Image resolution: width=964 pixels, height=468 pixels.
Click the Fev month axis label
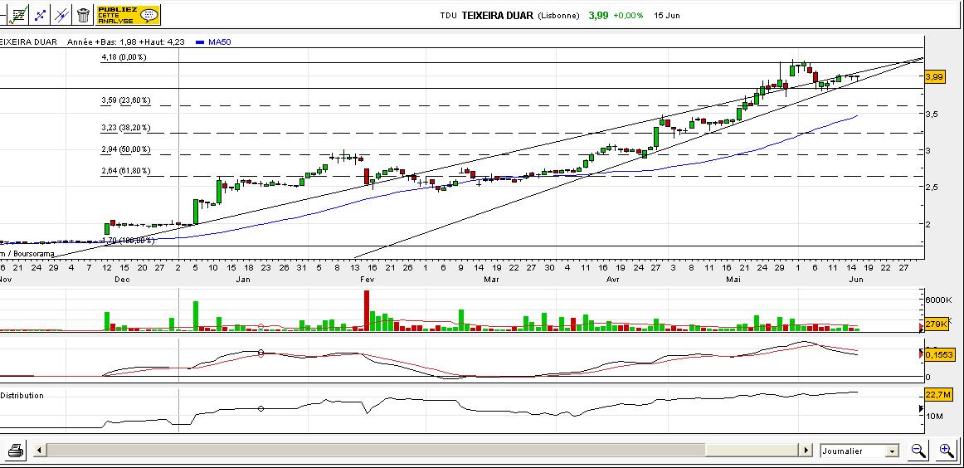click(x=367, y=279)
